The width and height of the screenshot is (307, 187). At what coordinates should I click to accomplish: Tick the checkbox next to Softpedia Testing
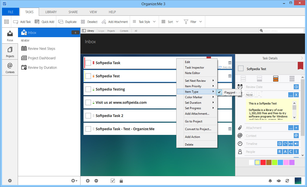tap(88, 89)
